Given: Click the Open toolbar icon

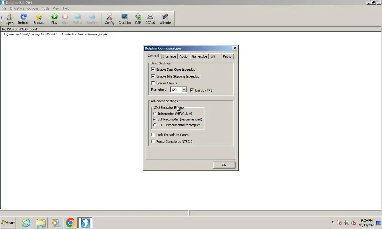Looking at the screenshot, I should pos(10,19).
